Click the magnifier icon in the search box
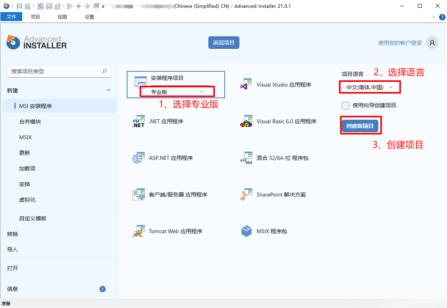This screenshot has height=308, width=447. tap(104, 71)
